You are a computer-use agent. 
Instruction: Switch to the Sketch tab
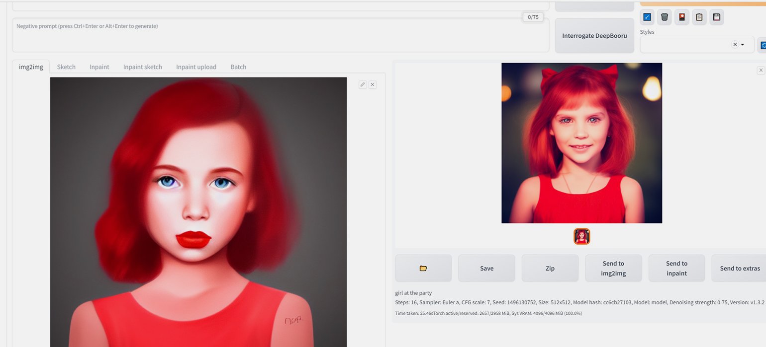pyautogui.click(x=66, y=67)
